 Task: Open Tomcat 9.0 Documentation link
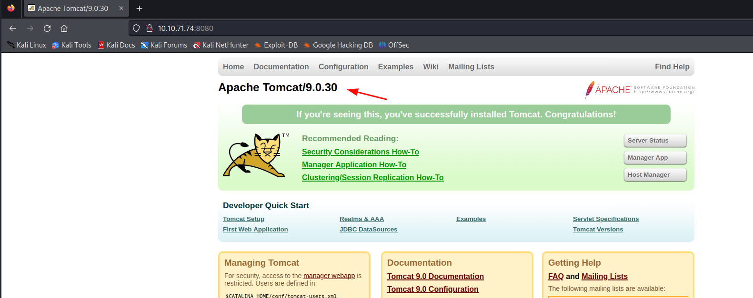click(435, 277)
